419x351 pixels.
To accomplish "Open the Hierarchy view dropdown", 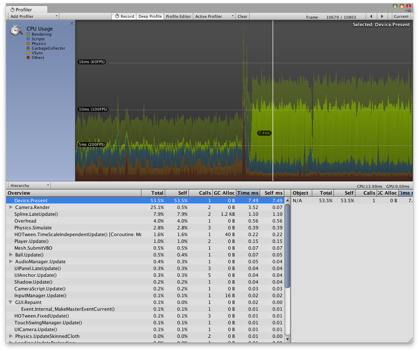I will click(x=29, y=185).
